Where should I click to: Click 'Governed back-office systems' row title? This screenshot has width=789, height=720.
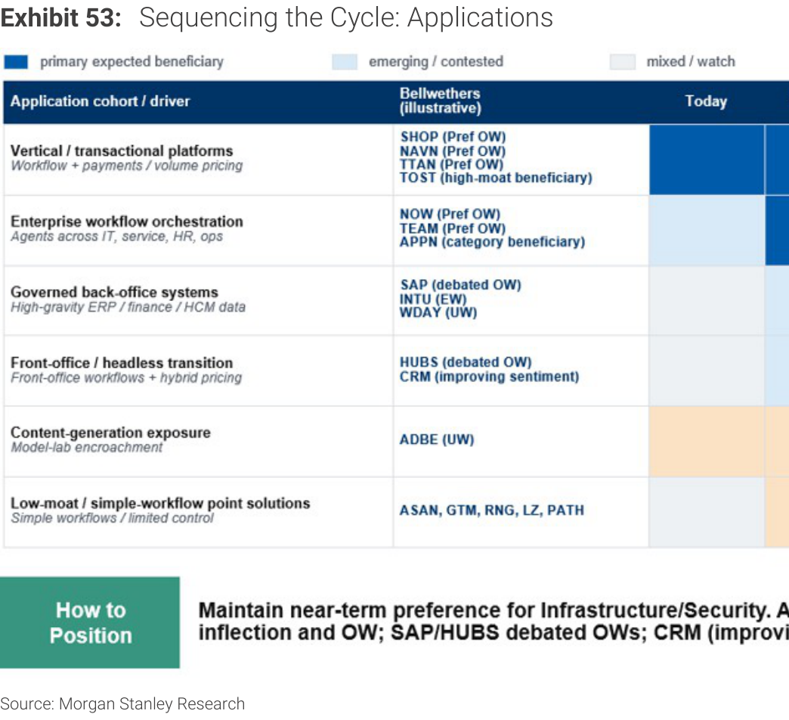(114, 292)
